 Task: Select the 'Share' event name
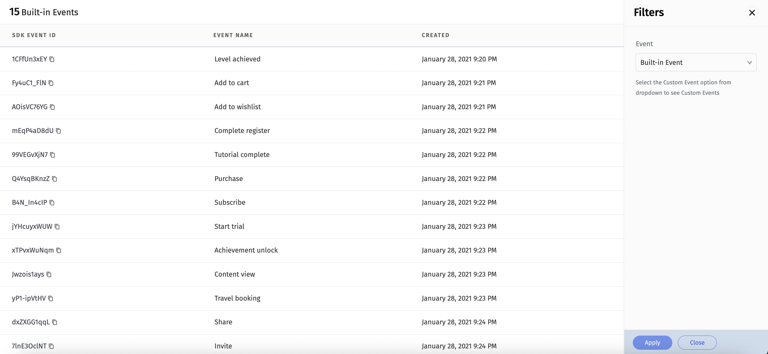click(223, 322)
